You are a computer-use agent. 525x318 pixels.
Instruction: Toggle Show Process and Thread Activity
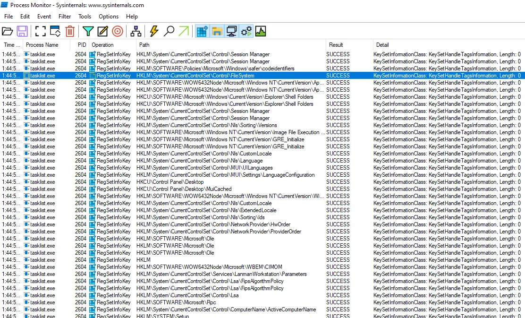pos(246,31)
